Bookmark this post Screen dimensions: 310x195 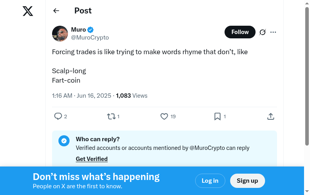coord(217,116)
